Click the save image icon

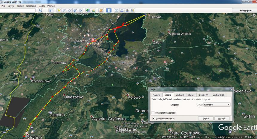pyautogui.click(x=127, y=10)
